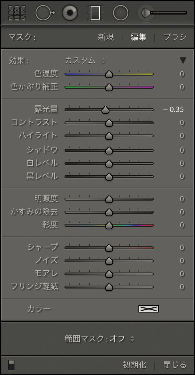Viewport: 195px width, 375px height.
Task: Select the Adjustment Brush tool icon
Action: coord(163,12)
